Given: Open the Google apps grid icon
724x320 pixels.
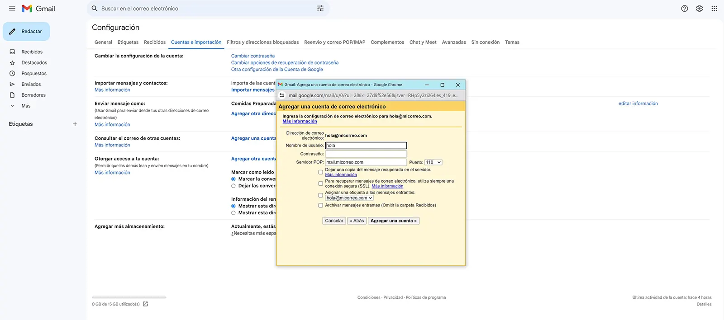Looking at the screenshot, I should (714, 9).
